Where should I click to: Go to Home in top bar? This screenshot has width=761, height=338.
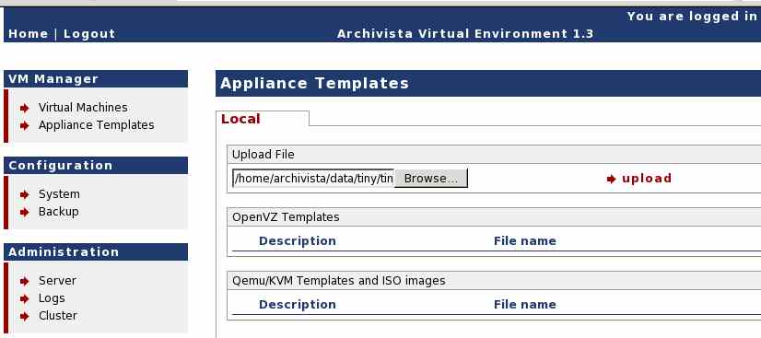(x=29, y=33)
